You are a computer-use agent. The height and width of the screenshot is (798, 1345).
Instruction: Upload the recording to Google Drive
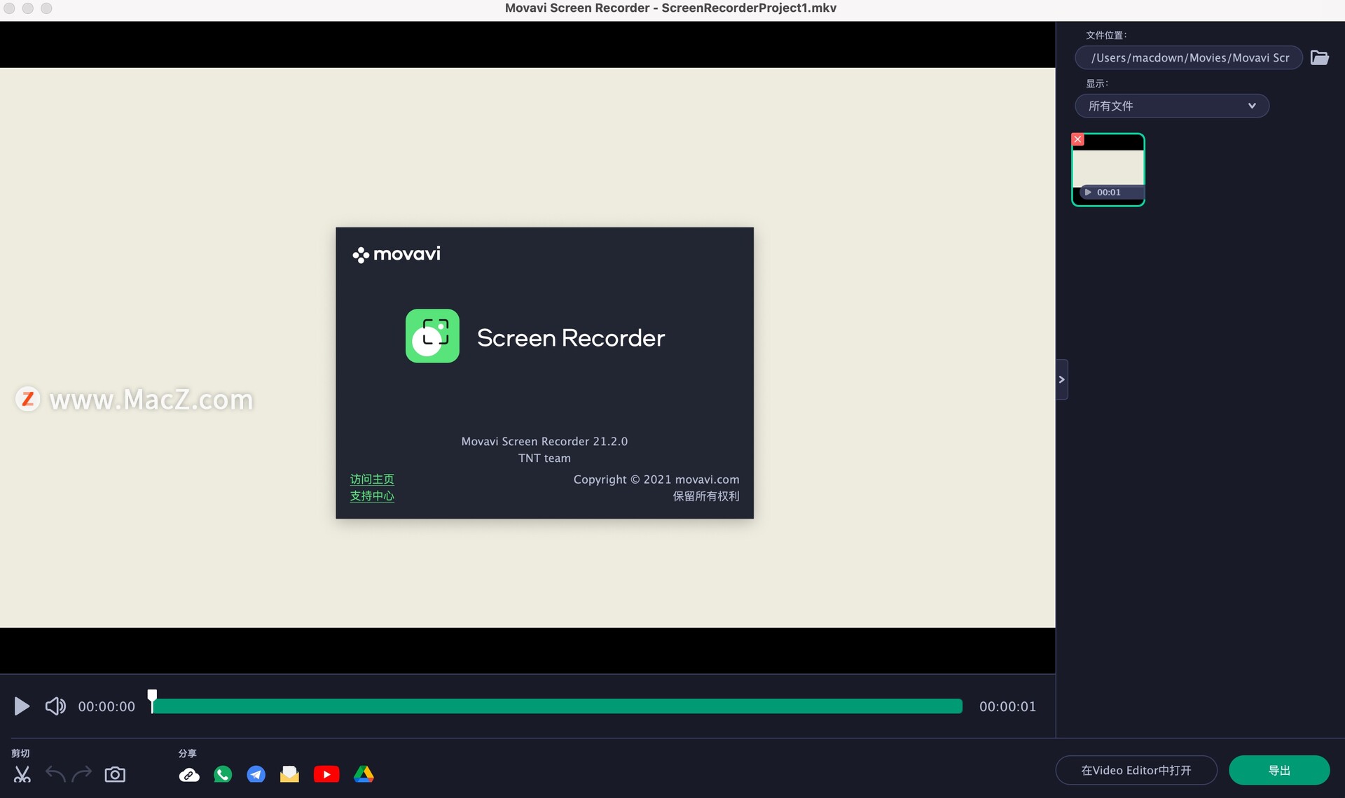coord(364,774)
